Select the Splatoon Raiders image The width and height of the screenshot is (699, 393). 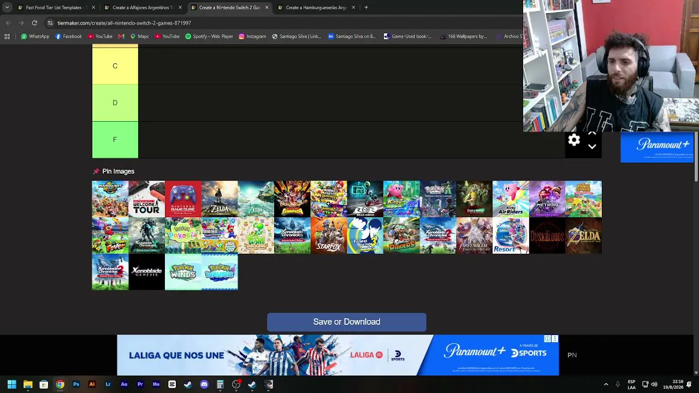click(x=401, y=236)
